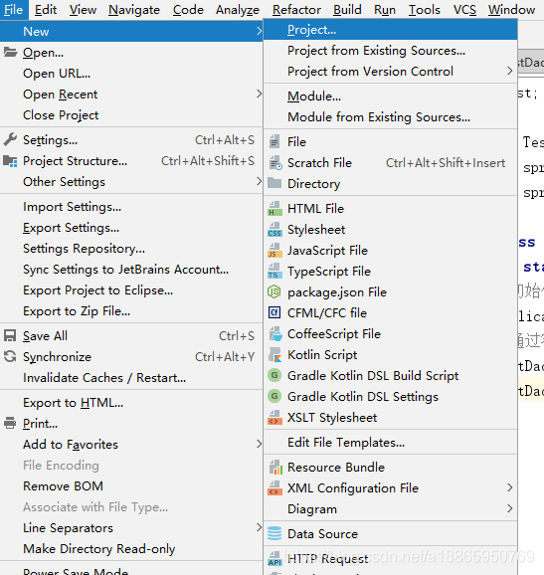The height and width of the screenshot is (575, 544).
Task: Click the TypeScript File TS icon
Action: (274, 271)
